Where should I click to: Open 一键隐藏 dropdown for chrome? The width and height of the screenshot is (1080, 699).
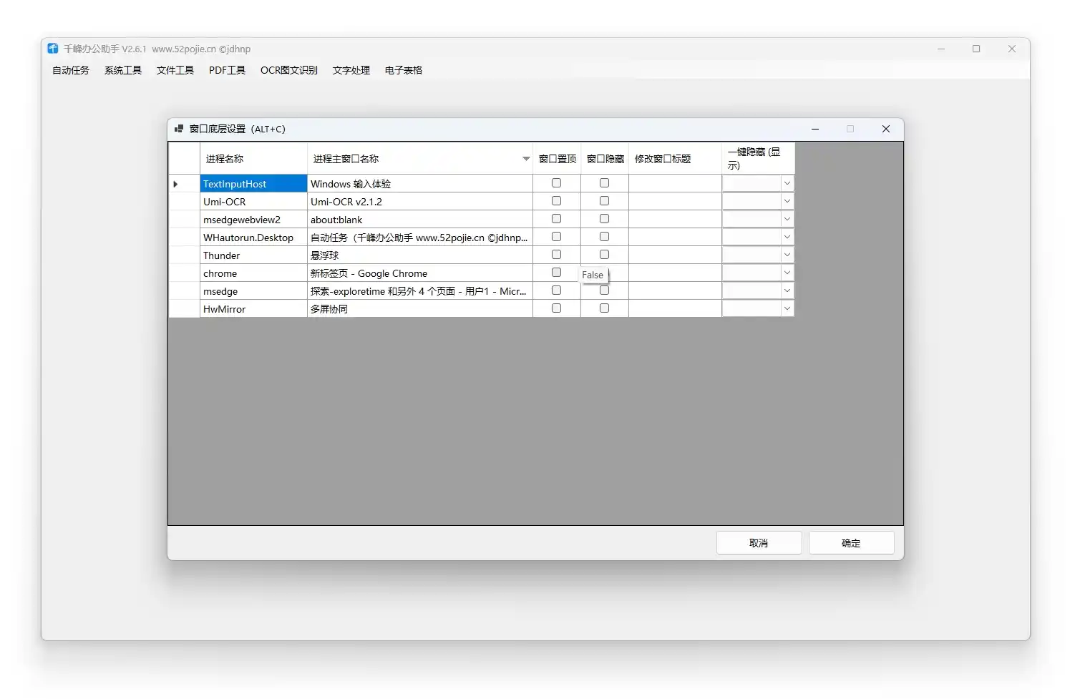787,273
